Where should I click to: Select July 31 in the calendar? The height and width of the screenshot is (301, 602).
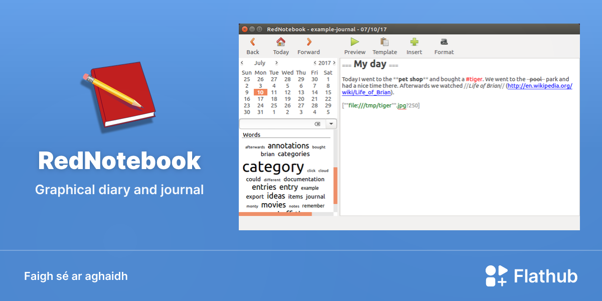(260, 112)
